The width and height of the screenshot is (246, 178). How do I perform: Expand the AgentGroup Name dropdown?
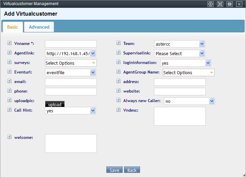[x=188, y=72]
